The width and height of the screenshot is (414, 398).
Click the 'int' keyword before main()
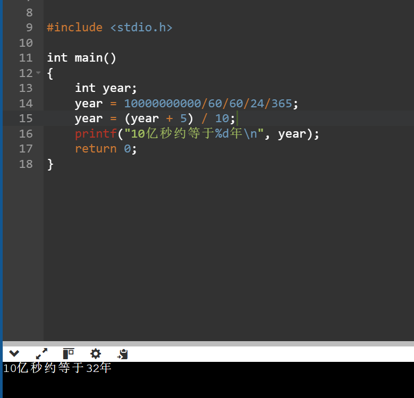click(x=57, y=58)
